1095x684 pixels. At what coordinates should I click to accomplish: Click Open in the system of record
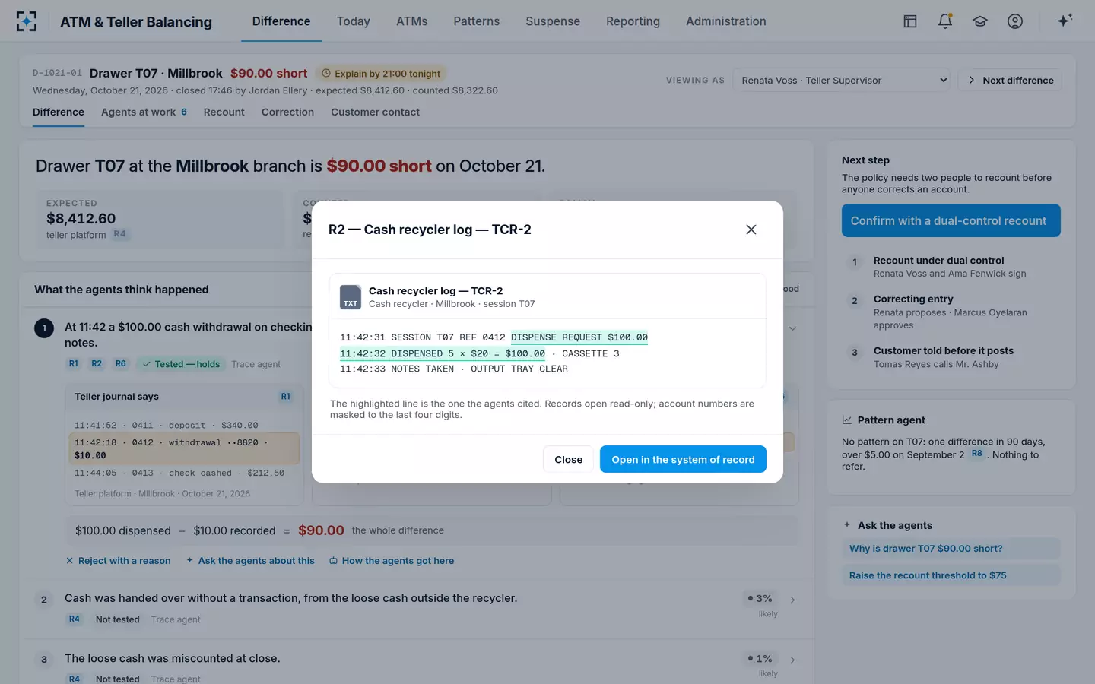683,459
